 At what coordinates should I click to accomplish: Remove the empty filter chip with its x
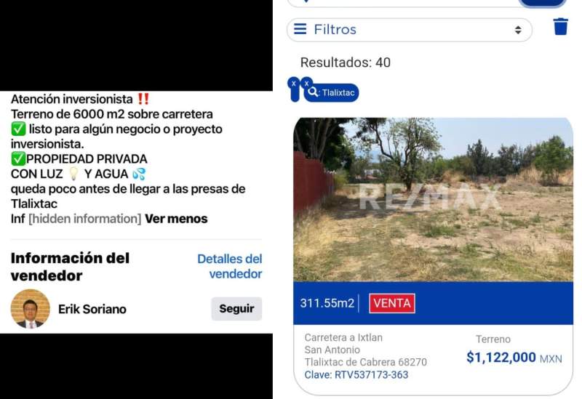pos(294,84)
